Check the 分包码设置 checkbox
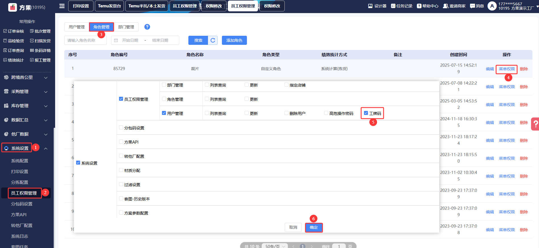Viewport: 539px width, 248px height. point(121,128)
